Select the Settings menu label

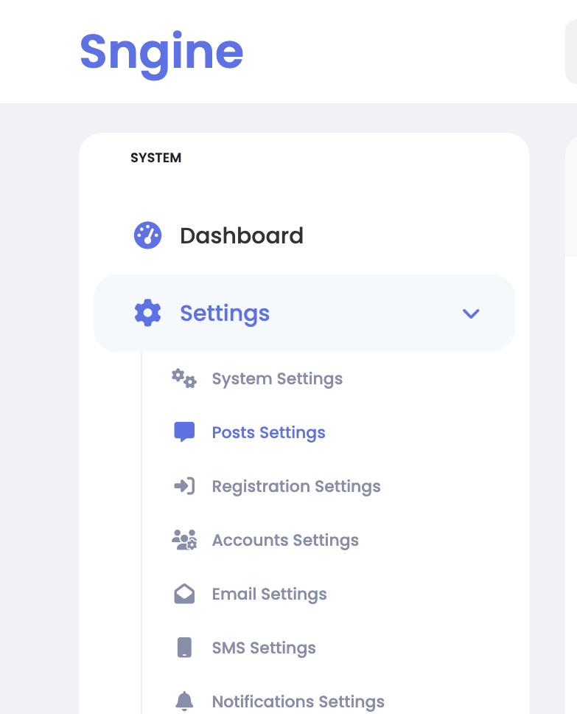click(225, 313)
